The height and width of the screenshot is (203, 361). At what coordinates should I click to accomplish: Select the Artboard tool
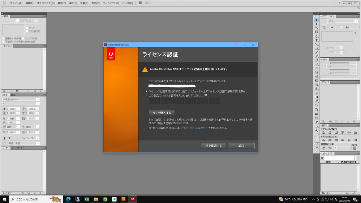tap(316, 118)
